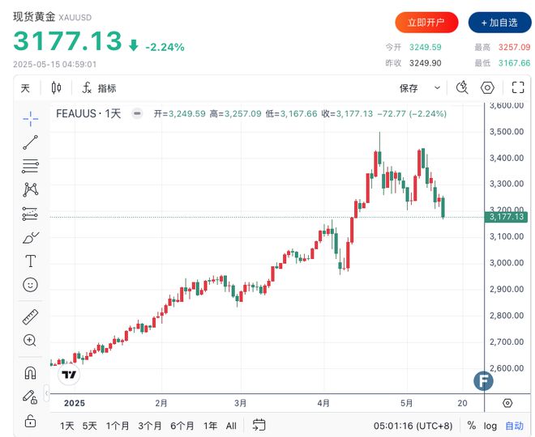Select the 3个月 time range

[x=150, y=426]
